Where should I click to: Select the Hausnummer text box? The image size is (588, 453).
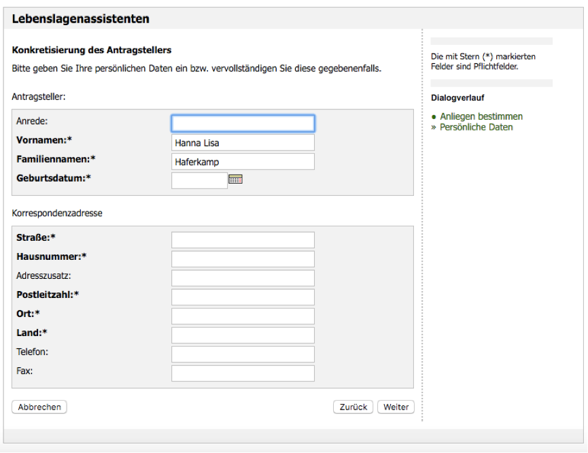(x=243, y=259)
